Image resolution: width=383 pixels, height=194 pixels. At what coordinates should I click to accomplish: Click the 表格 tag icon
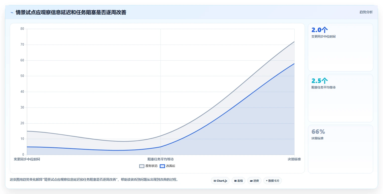235,181
